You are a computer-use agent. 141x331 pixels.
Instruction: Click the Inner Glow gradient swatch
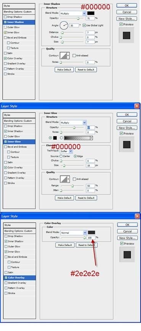tap(77, 138)
